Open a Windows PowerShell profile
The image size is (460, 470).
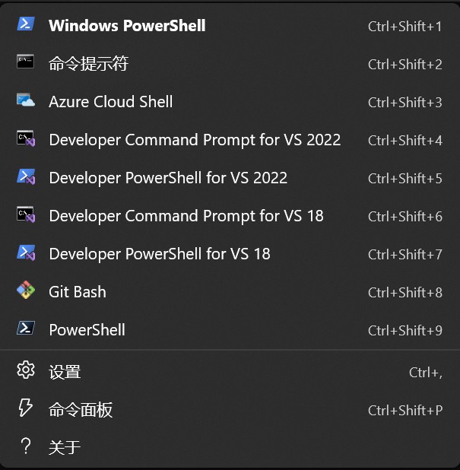click(x=230, y=26)
